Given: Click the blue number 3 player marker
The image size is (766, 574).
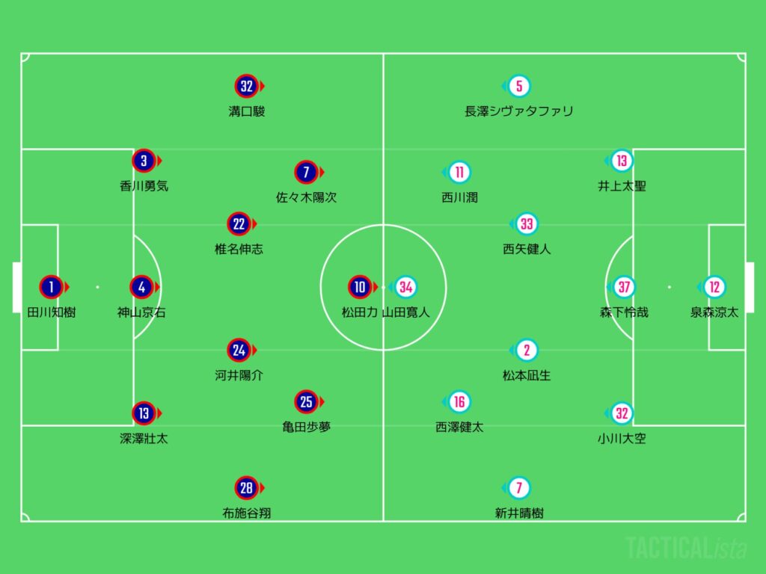Looking at the screenshot, I should tap(144, 160).
